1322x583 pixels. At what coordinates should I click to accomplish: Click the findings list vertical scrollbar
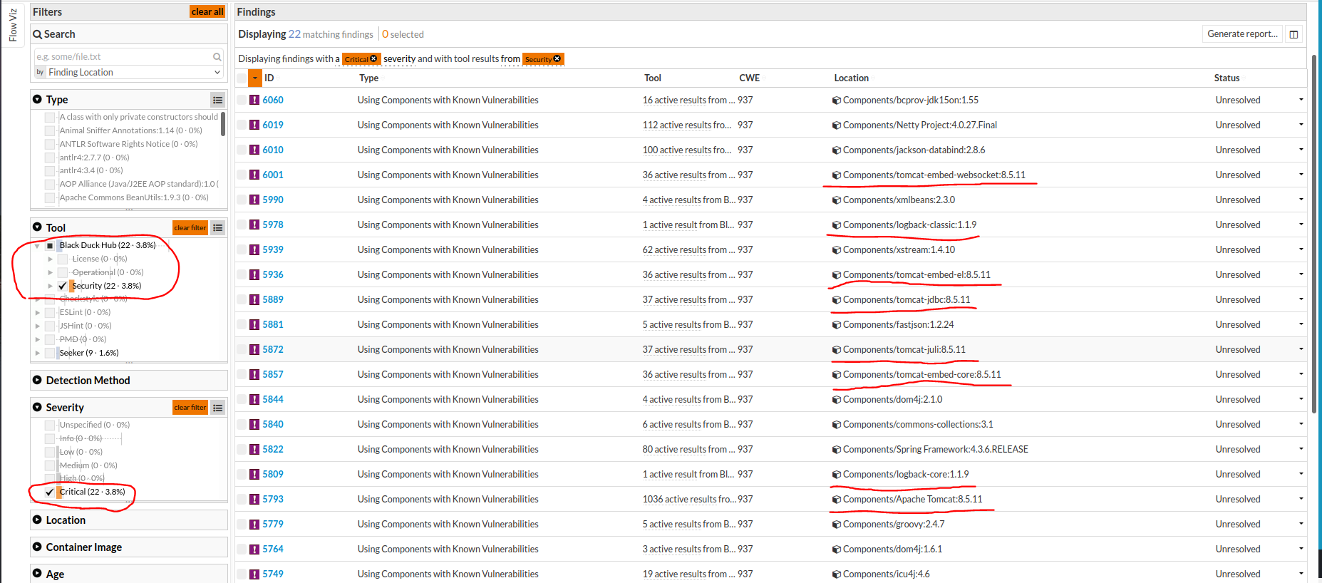(1314, 235)
